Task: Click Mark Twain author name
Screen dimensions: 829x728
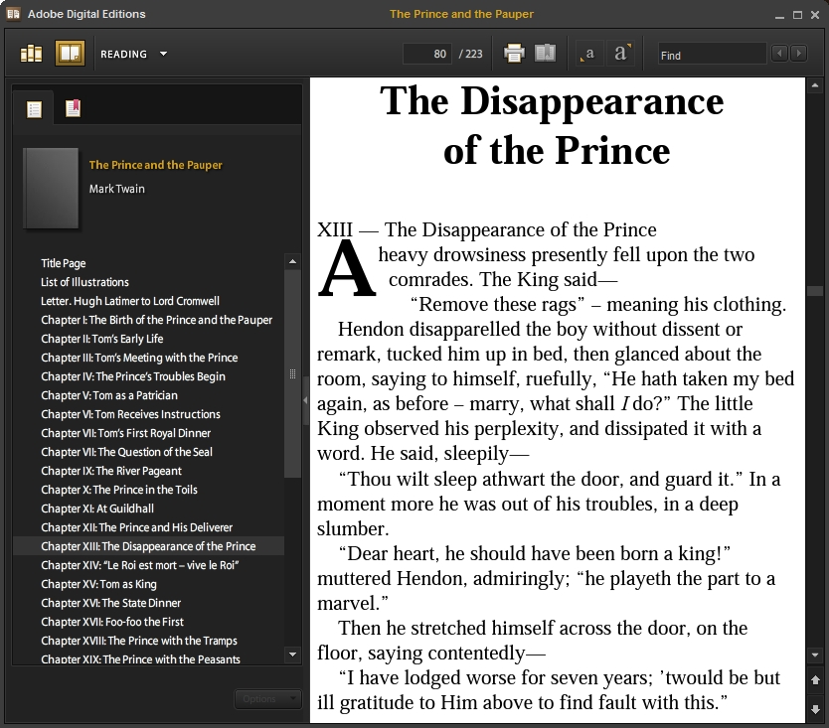Action: coord(116,189)
